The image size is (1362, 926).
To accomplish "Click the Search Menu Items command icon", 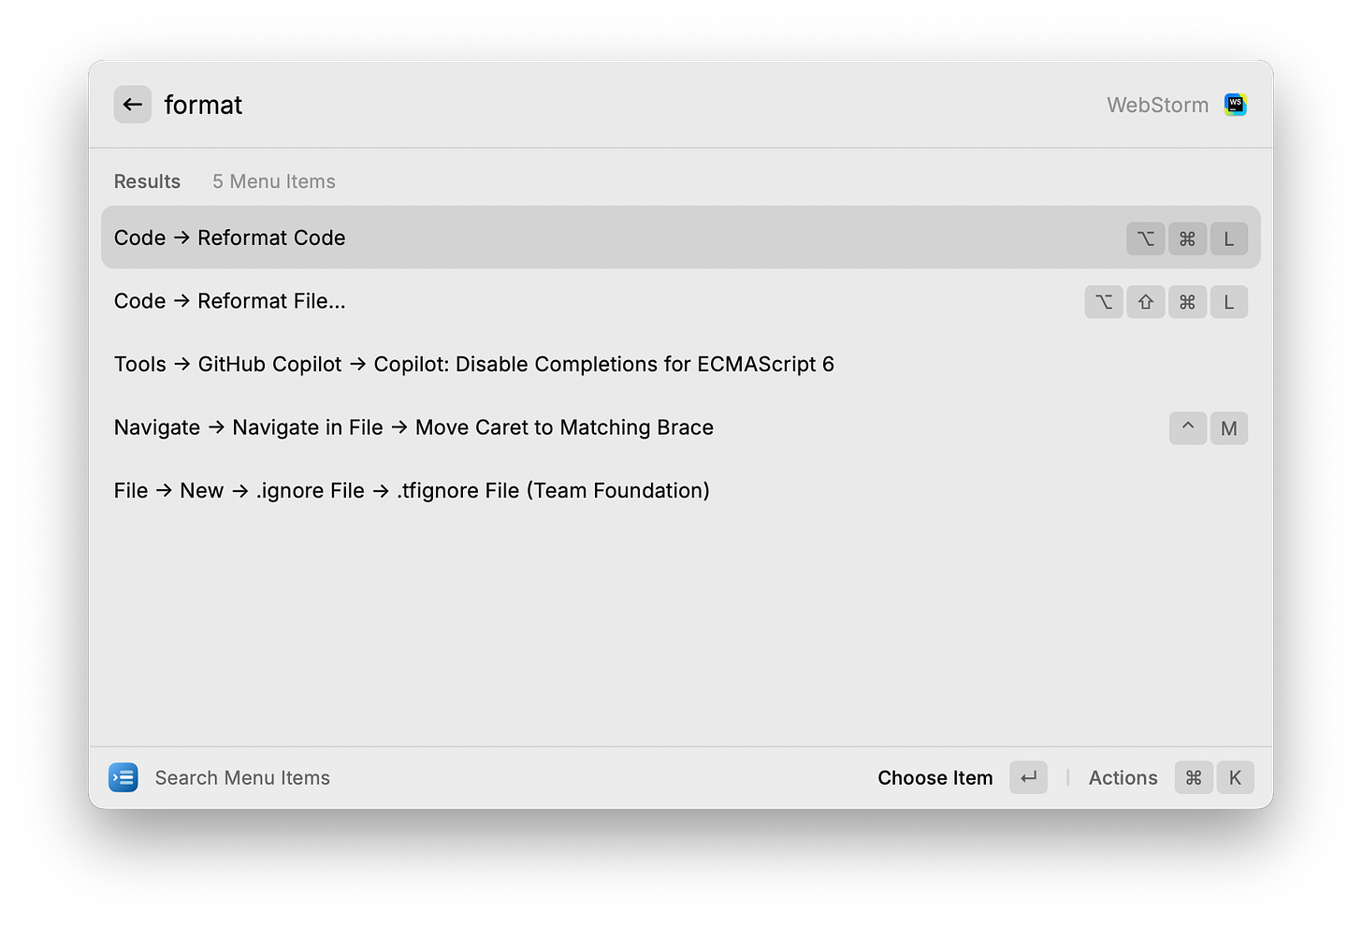I will pyautogui.click(x=123, y=777).
